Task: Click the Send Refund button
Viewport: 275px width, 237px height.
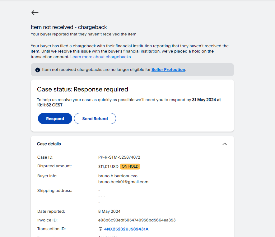Action: click(95, 118)
